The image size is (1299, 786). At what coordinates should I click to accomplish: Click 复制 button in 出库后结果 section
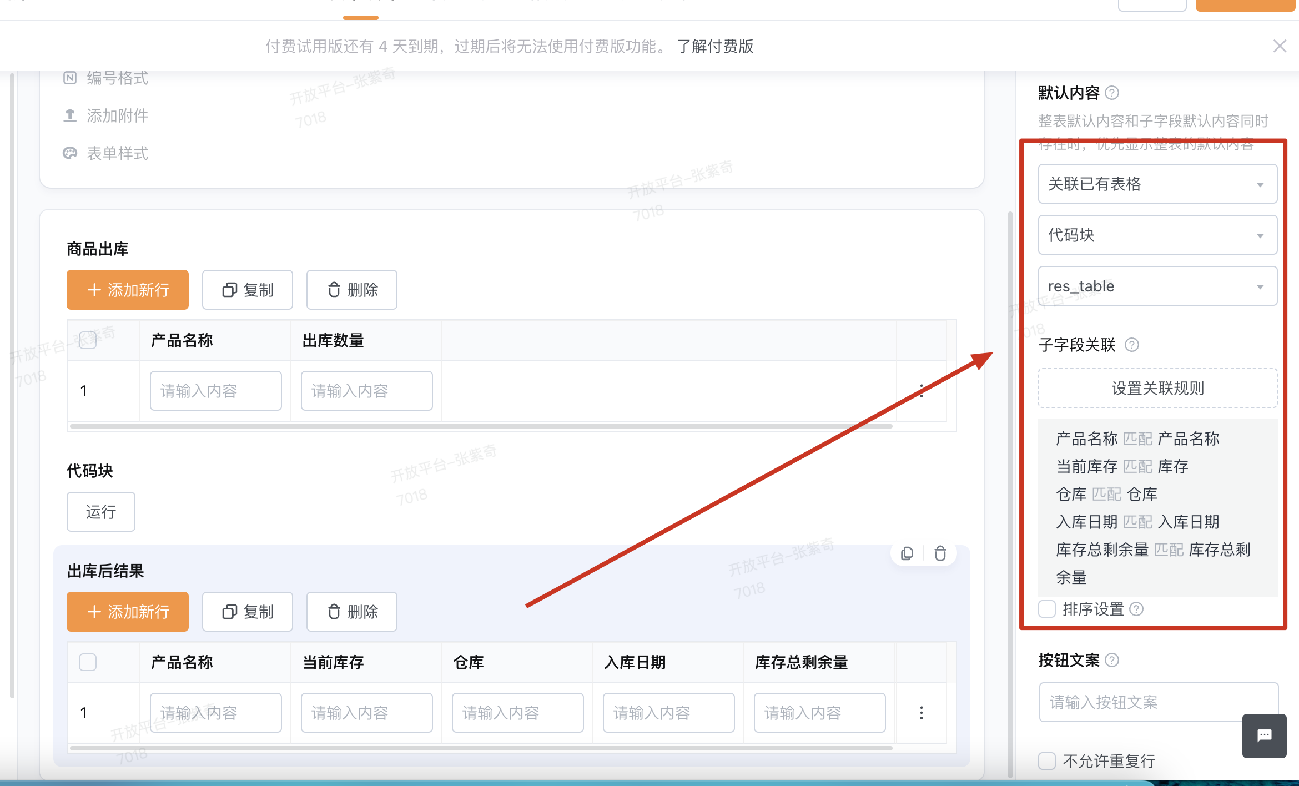click(248, 612)
